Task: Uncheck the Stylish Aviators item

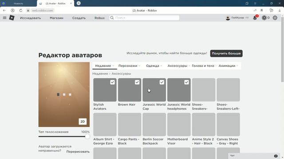Action: [112, 82]
